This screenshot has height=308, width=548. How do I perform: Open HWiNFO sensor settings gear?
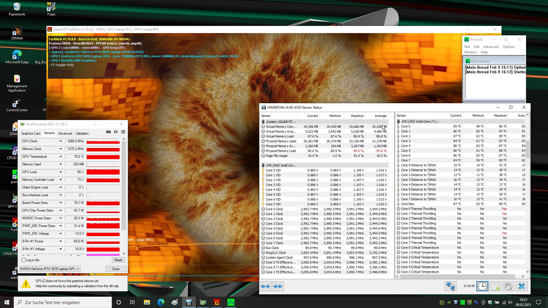click(508, 286)
